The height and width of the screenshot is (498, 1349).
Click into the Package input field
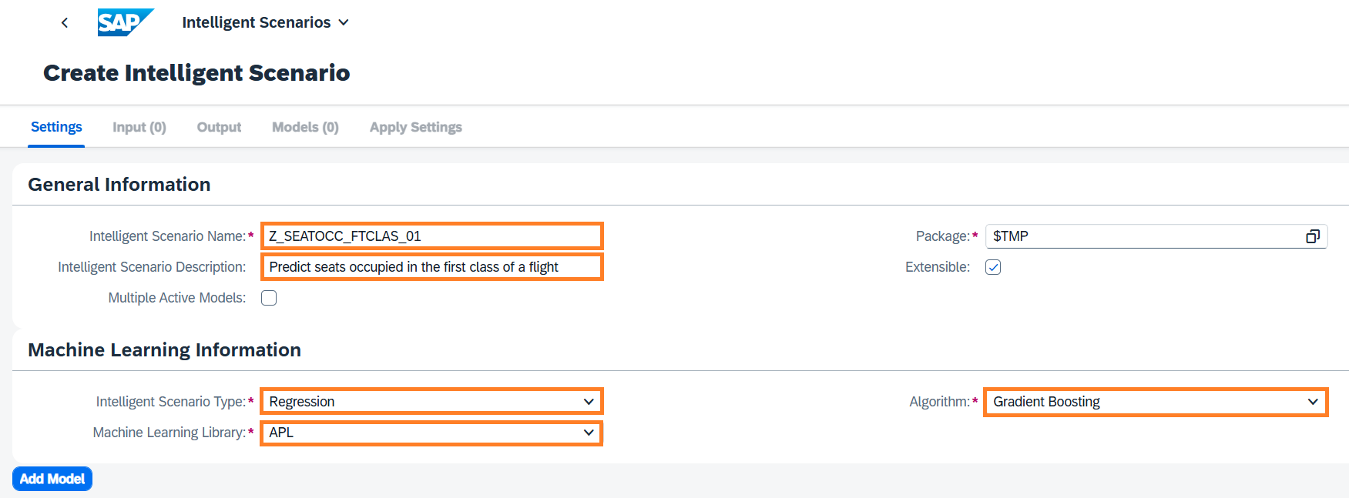[x=1140, y=236]
